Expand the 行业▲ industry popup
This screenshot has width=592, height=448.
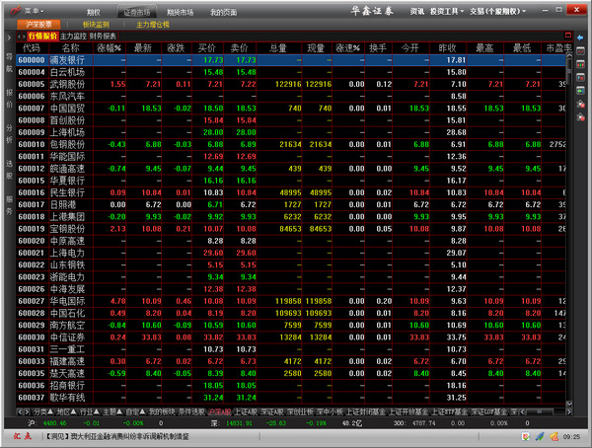90,411
